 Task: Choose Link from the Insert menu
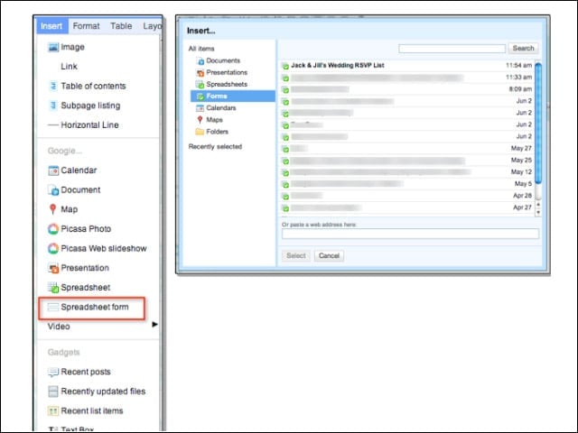click(x=69, y=66)
